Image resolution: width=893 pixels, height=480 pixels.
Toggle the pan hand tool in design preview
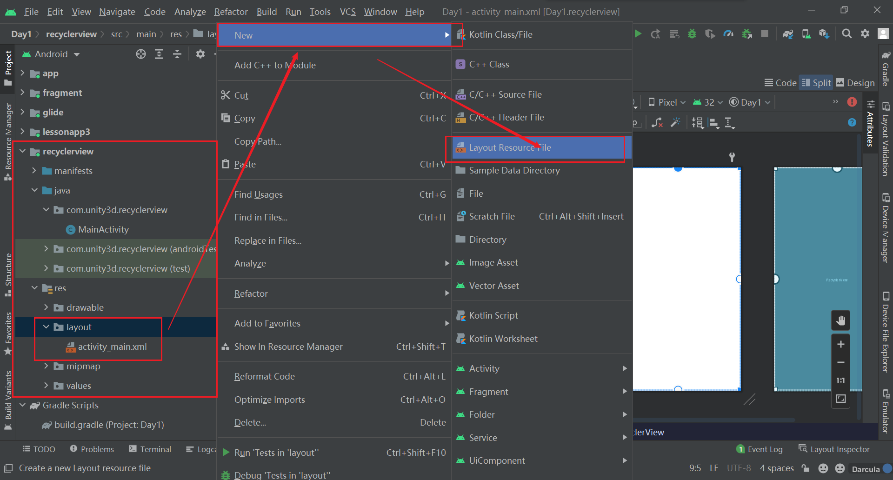840,320
